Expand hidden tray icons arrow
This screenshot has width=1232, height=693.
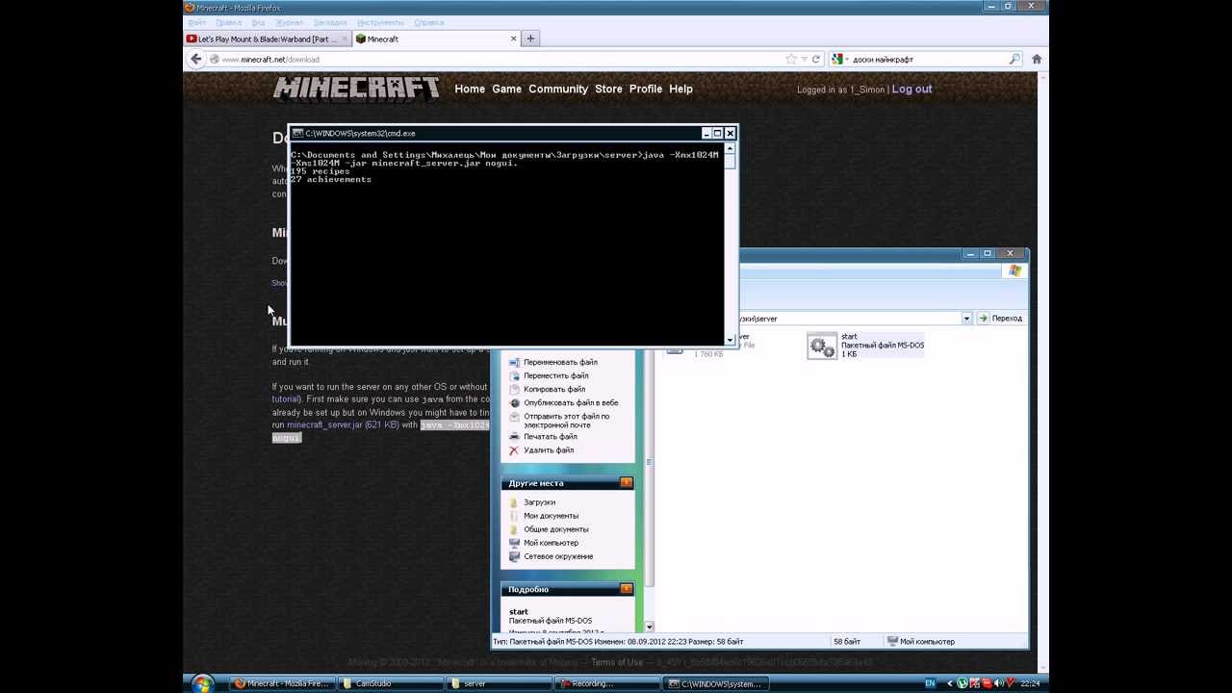pos(949,683)
